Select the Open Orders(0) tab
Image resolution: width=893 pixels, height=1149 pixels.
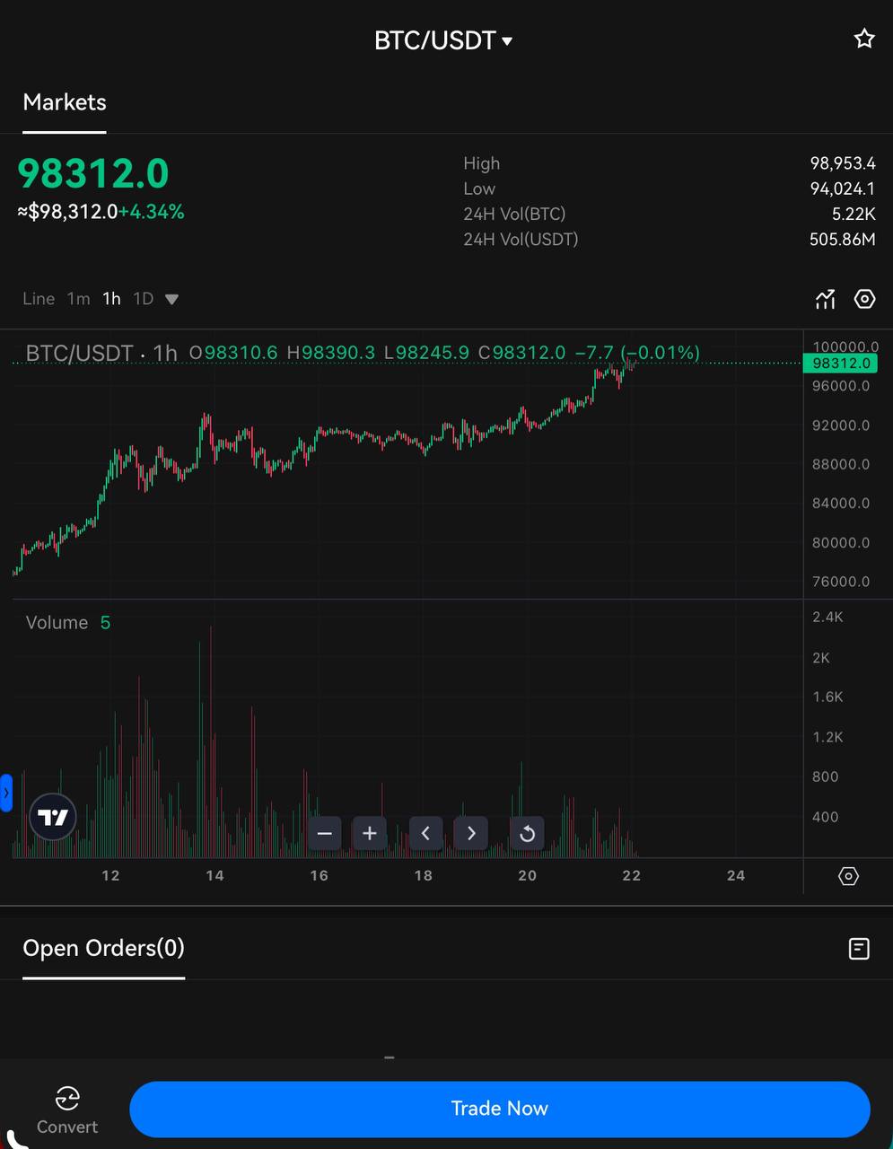click(x=104, y=949)
